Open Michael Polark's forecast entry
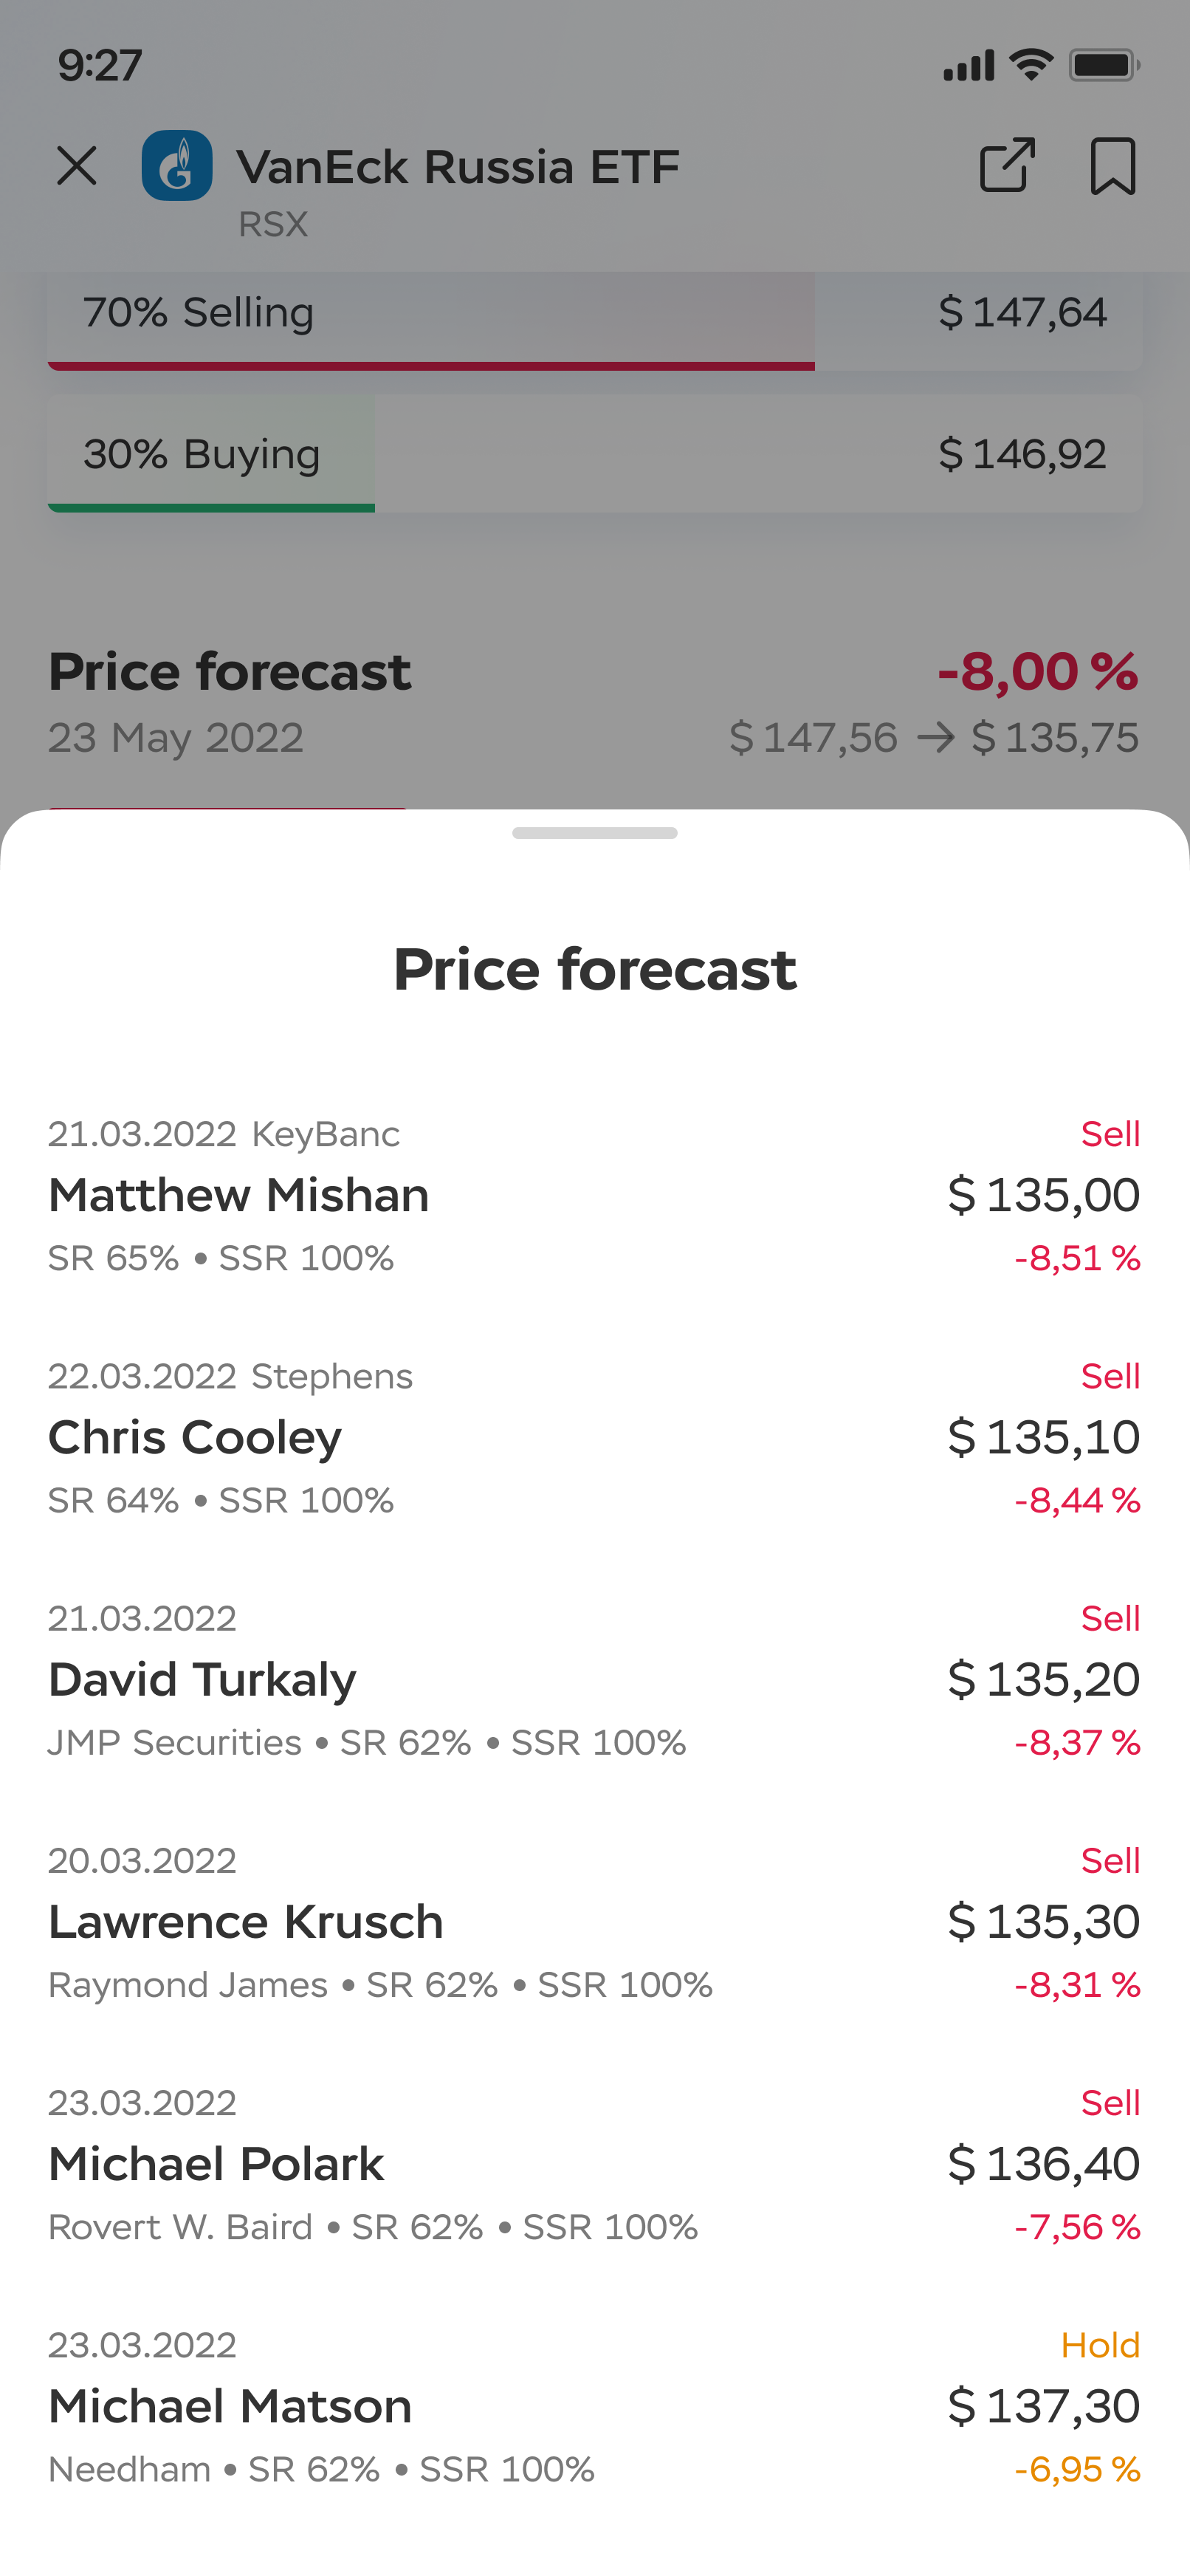This screenshot has width=1190, height=2576. click(x=594, y=2165)
